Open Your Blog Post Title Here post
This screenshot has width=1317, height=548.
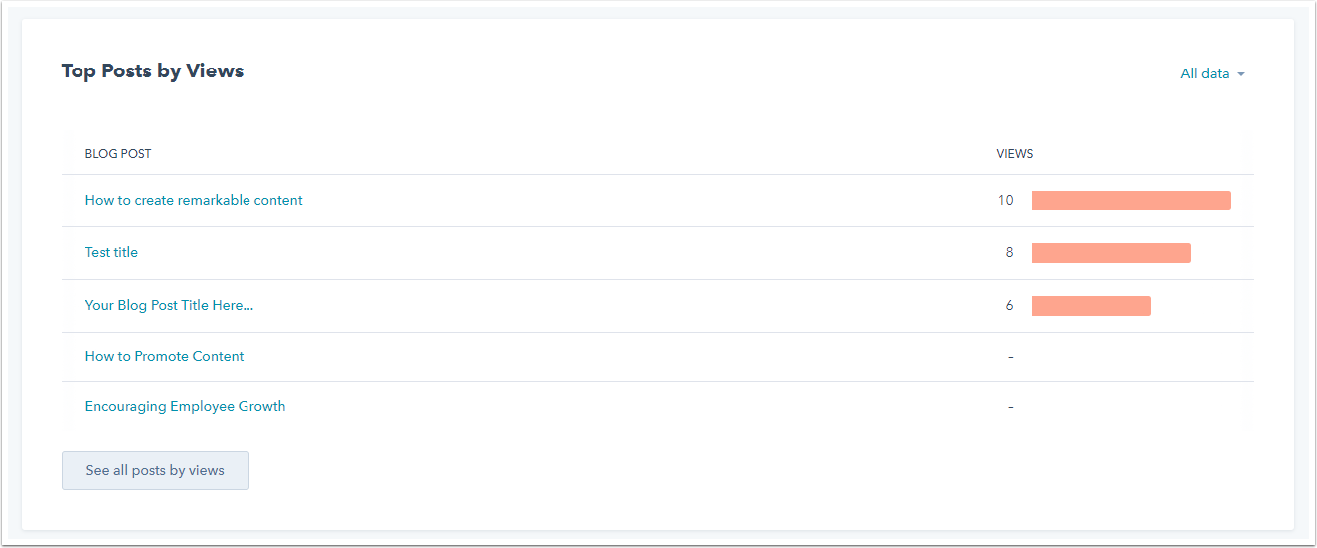169,305
